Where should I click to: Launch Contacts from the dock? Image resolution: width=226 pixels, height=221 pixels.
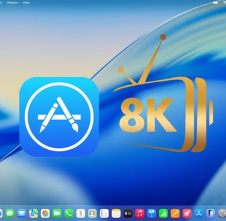pos(92,213)
